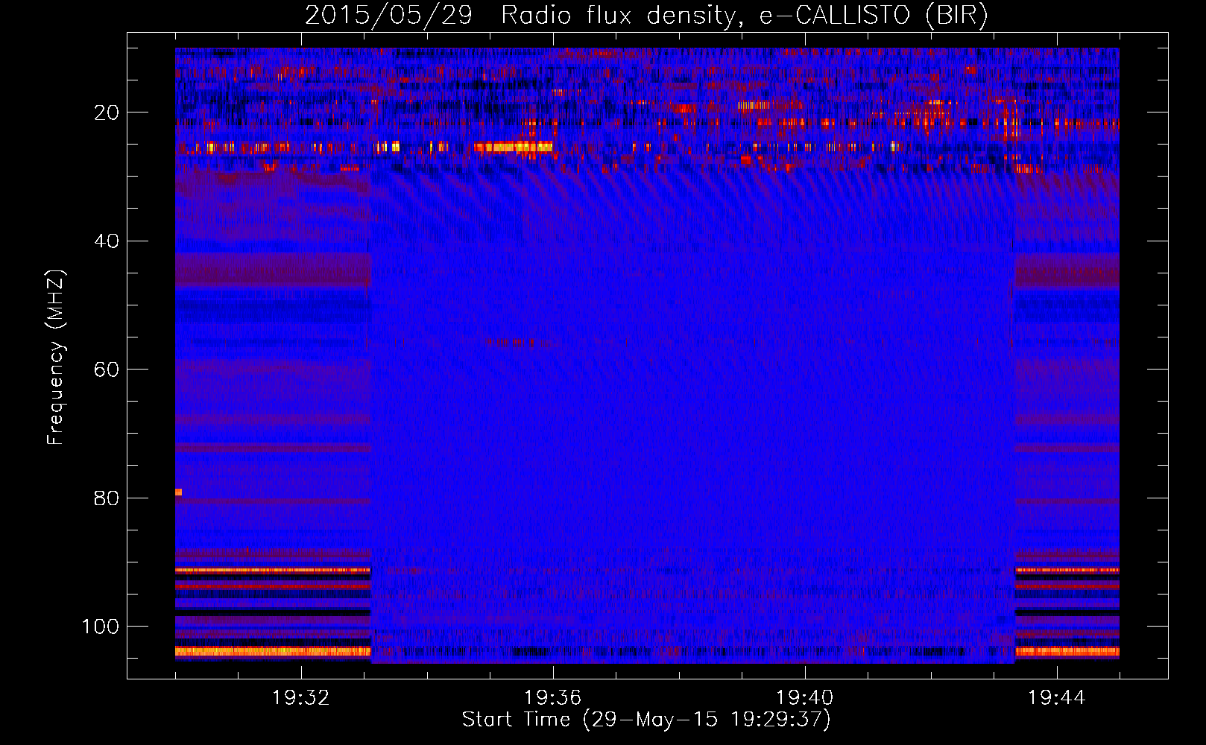Click the 100 frequency tick label
Viewport: 1206px width, 745px height.
(x=101, y=627)
